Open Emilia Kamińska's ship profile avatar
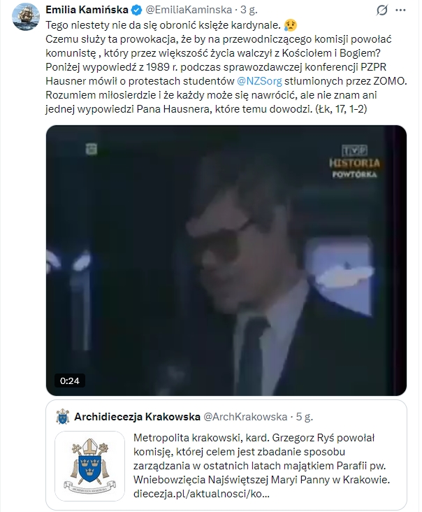 25,17
